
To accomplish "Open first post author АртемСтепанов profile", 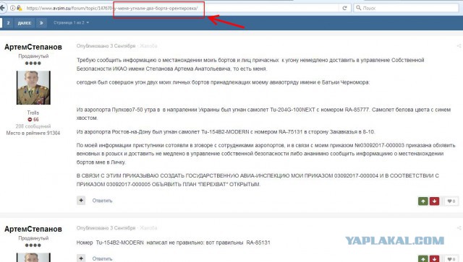I will pyautogui.click(x=33, y=47).
